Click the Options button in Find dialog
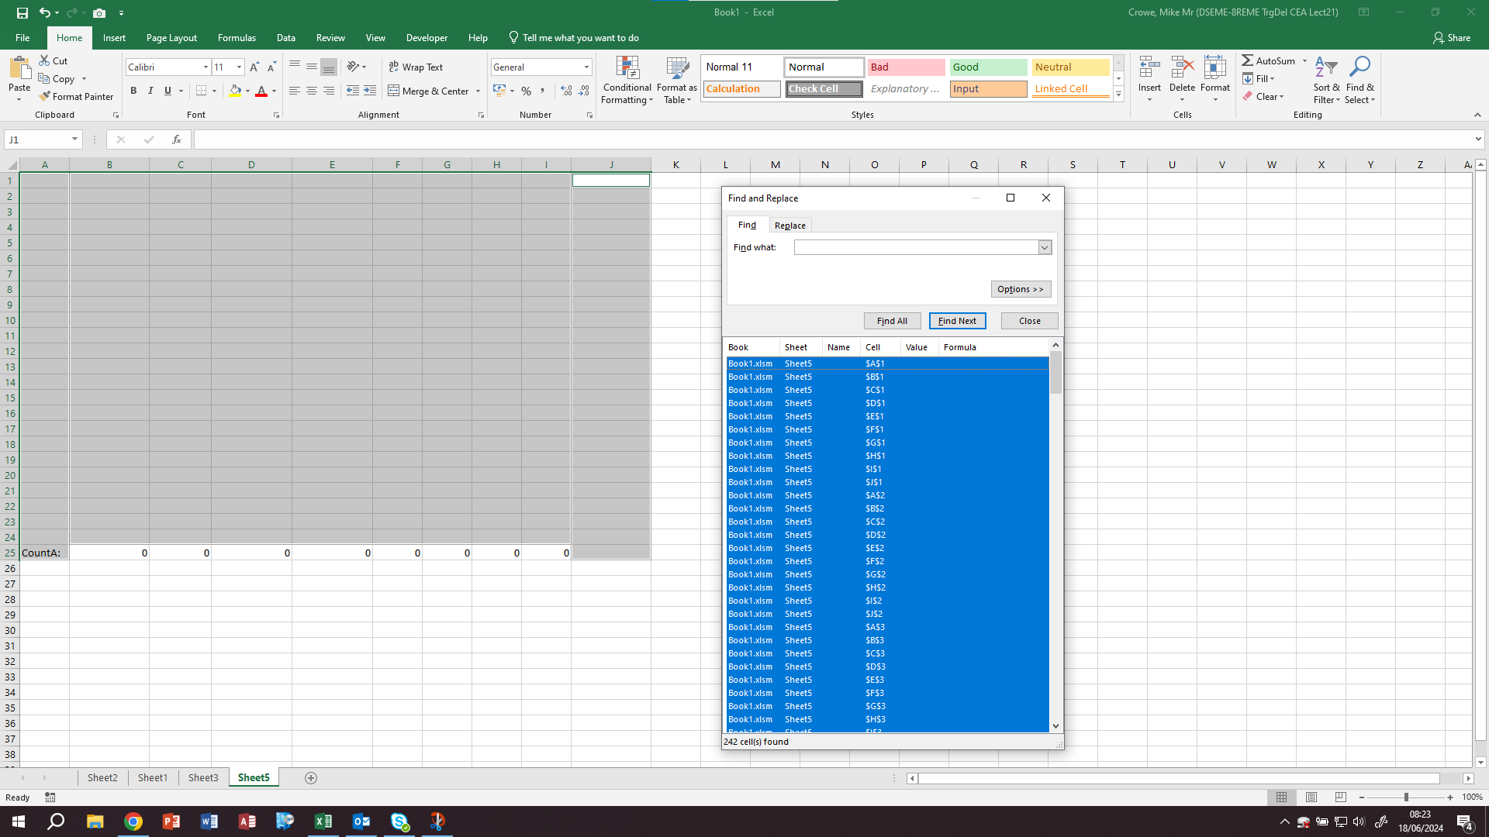 (x=1021, y=288)
